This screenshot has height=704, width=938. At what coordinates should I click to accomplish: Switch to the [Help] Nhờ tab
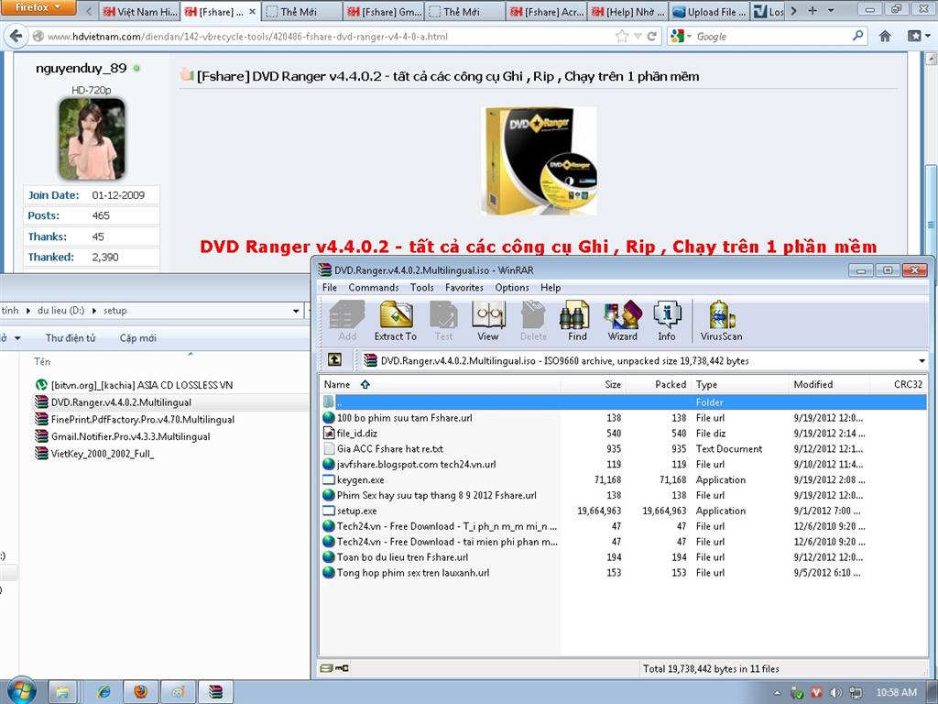tap(627, 11)
